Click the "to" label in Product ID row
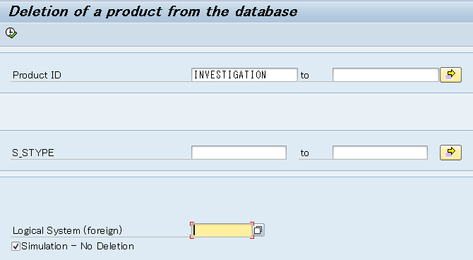Screen dimensions: 473x260 click(x=305, y=75)
